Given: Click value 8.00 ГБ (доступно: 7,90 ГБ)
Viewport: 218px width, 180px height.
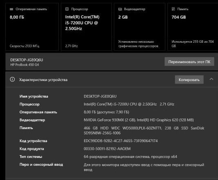Looking at the screenshot, I should pyautogui.click(x=107, y=112).
